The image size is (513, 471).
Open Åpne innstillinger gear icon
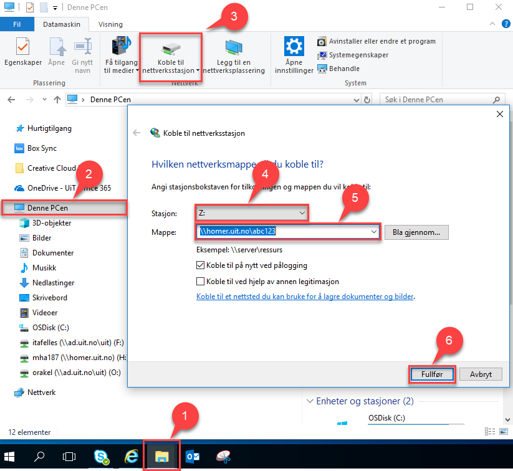click(x=294, y=47)
